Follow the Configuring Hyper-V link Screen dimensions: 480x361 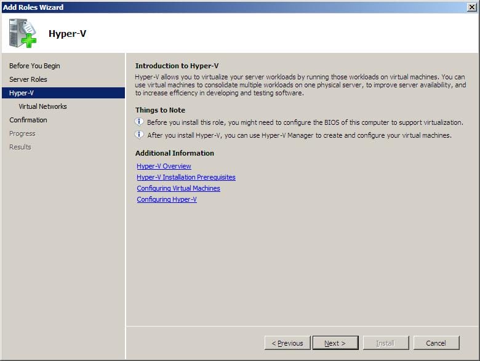[x=167, y=199]
